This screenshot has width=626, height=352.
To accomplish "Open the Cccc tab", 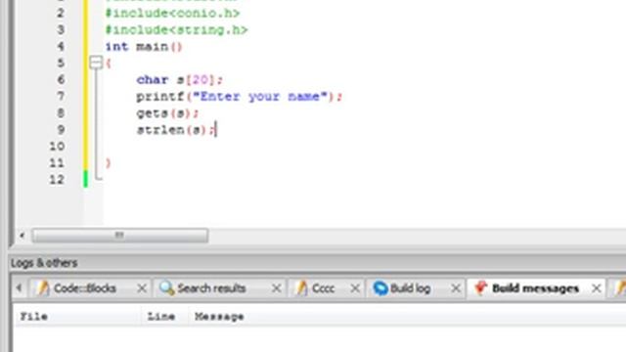I will point(323,288).
